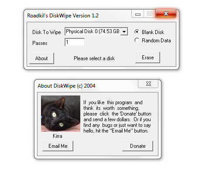Image resolution: width=202 pixels, height=177 pixels.
Task: Expand the Disk To Wipe dropdown arrow
Action: pos(124,31)
